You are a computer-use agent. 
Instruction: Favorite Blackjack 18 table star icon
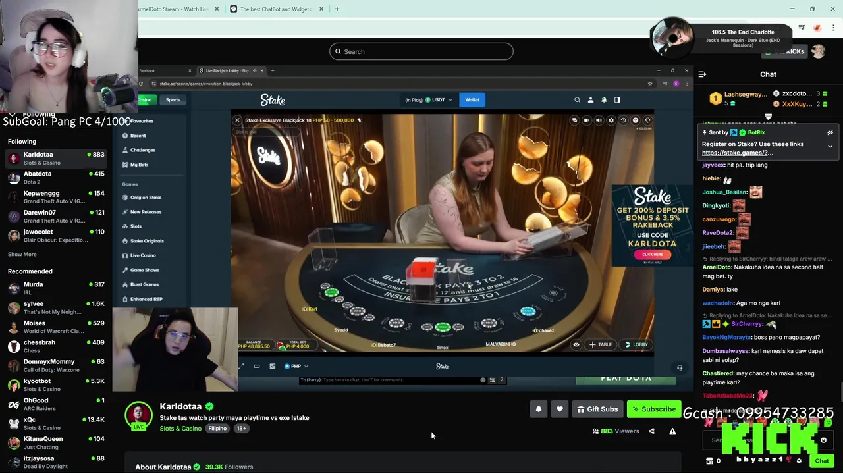(x=359, y=120)
